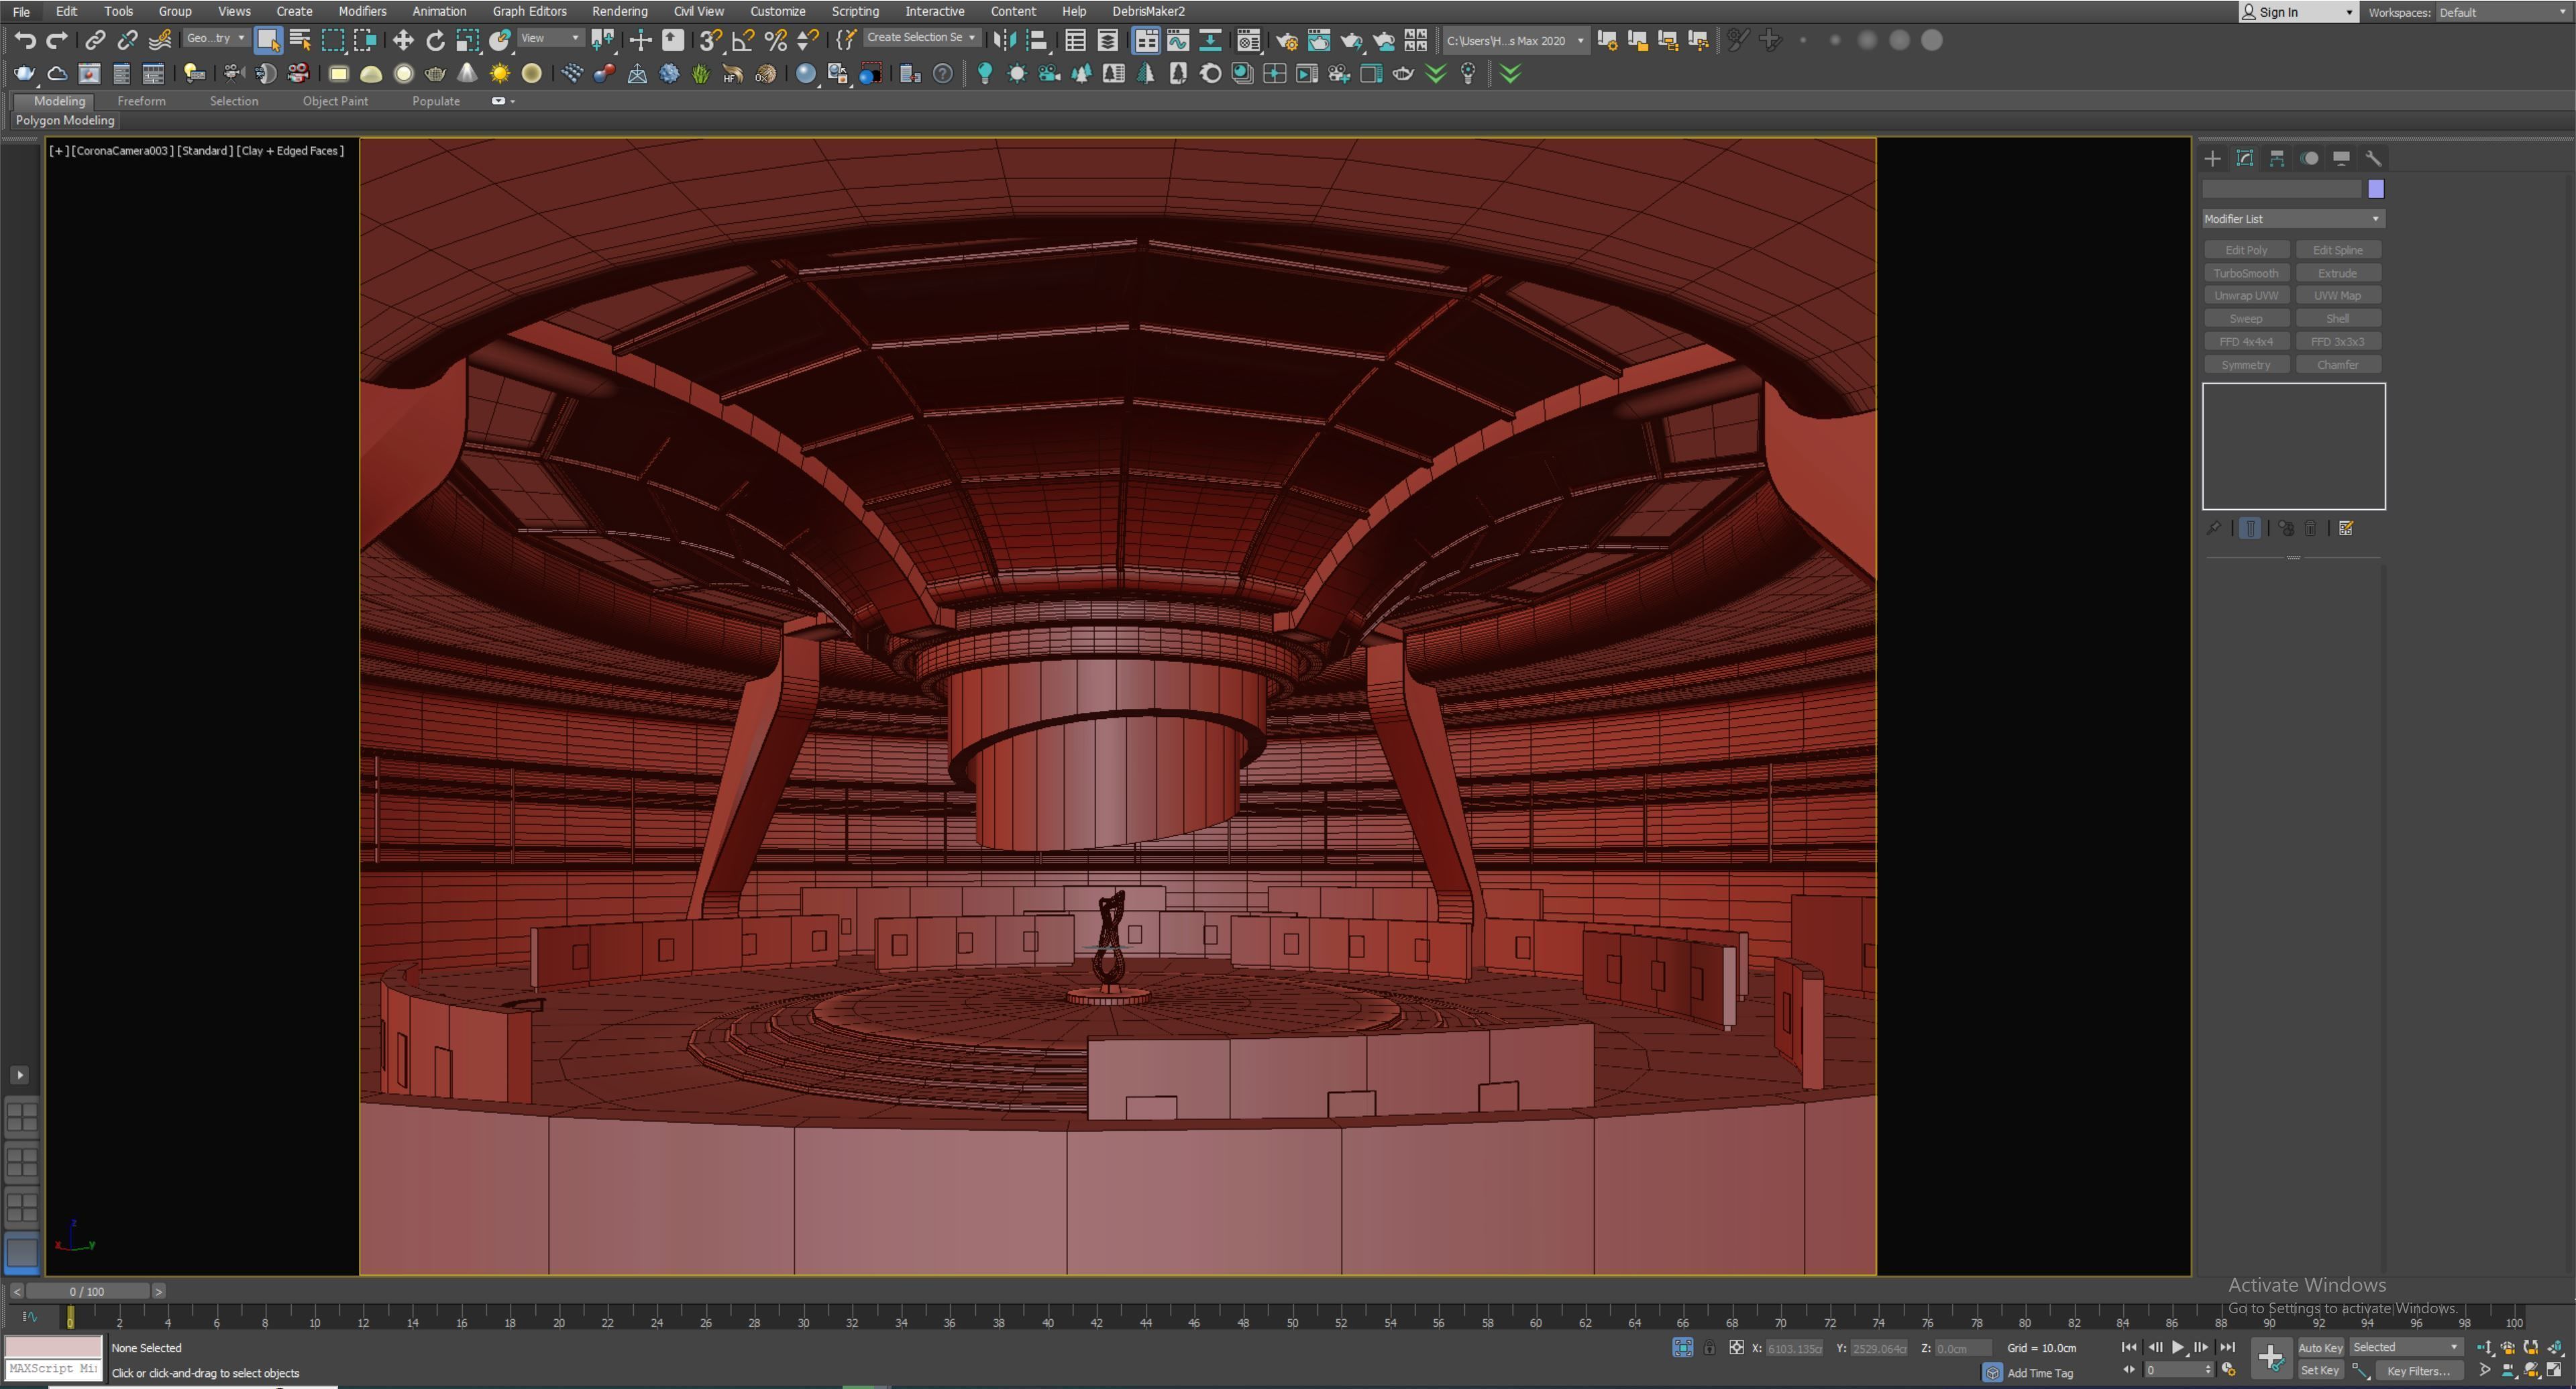Toggle Angle Snap on the toolbar
Image resolution: width=2576 pixels, height=1389 pixels.
click(x=743, y=40)
